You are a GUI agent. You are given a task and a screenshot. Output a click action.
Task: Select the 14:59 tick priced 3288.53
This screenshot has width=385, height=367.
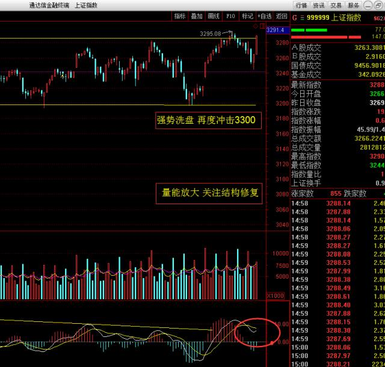pyautogui.click(x=338, y=262)
